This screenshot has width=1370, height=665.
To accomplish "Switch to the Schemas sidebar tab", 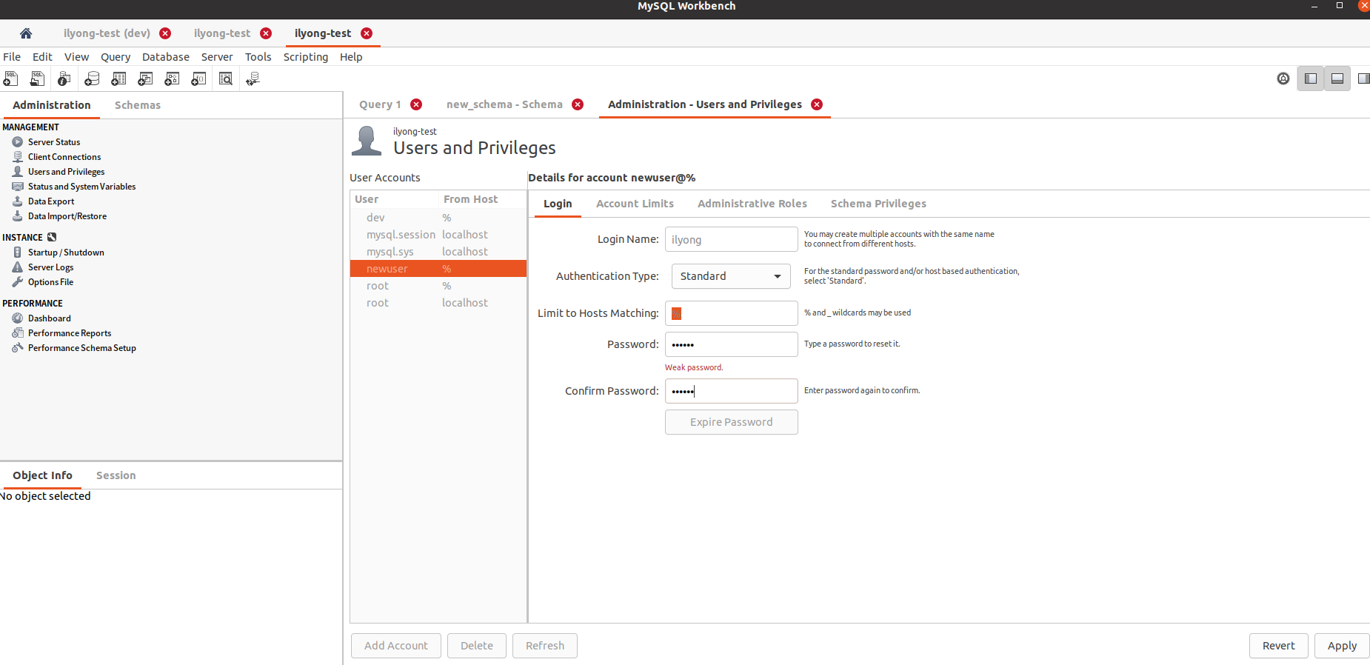I will pyautogui.click(x=138, y=105).
